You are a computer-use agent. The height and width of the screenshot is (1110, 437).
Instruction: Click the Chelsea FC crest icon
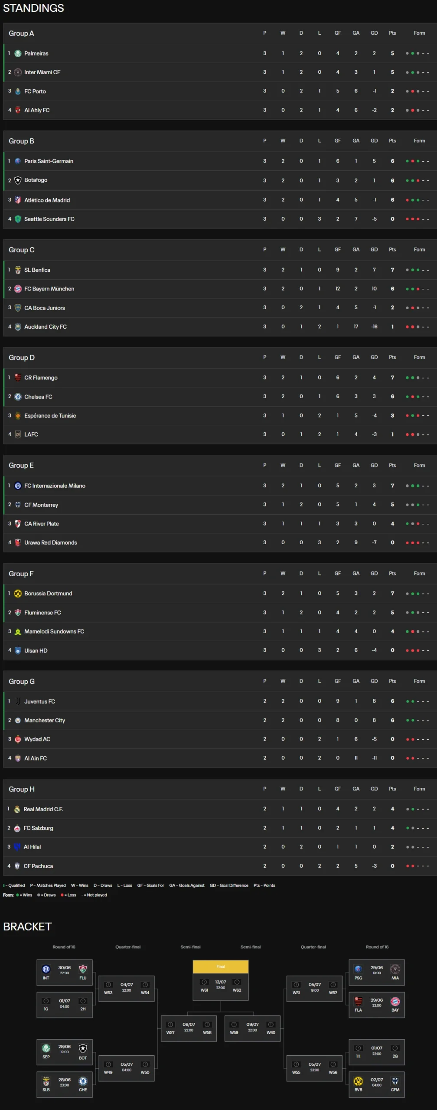[18, 397]
